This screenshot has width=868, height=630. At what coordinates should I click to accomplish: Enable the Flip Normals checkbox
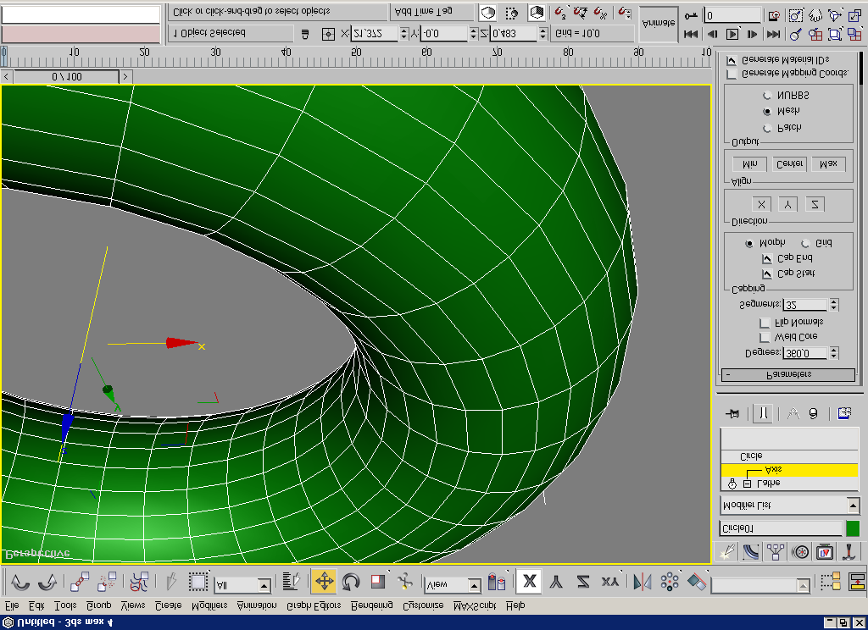coord(765,323)
